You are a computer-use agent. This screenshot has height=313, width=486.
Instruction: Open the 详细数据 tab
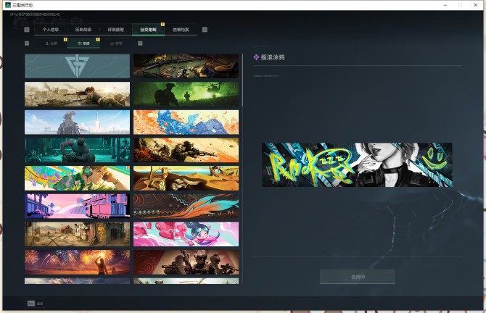click(115, 30)
